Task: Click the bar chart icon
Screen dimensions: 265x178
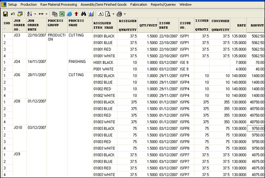Action: coord(91,14)
